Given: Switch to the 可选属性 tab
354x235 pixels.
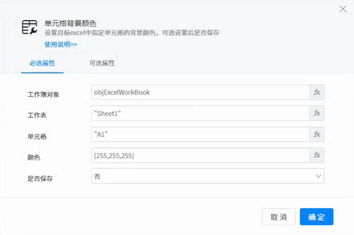Looking at the screenshot, I should [x=102, y=63].
